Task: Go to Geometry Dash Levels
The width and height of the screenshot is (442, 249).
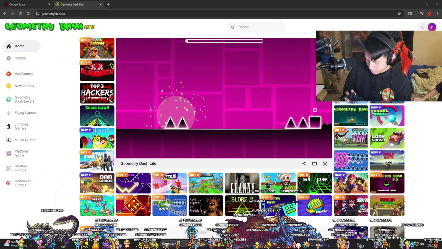Action: coord(24,99)
